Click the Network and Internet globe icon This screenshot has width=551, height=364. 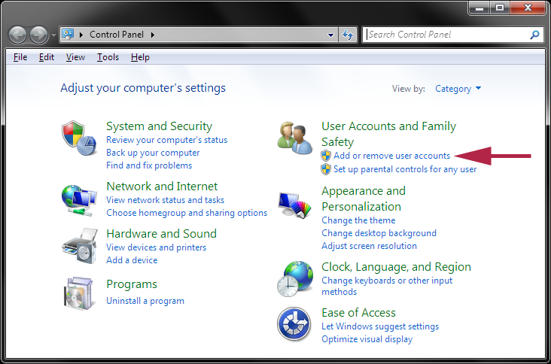click(x=79, y=200)
